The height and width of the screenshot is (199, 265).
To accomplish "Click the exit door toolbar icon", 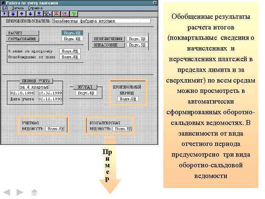I will 4,14.
